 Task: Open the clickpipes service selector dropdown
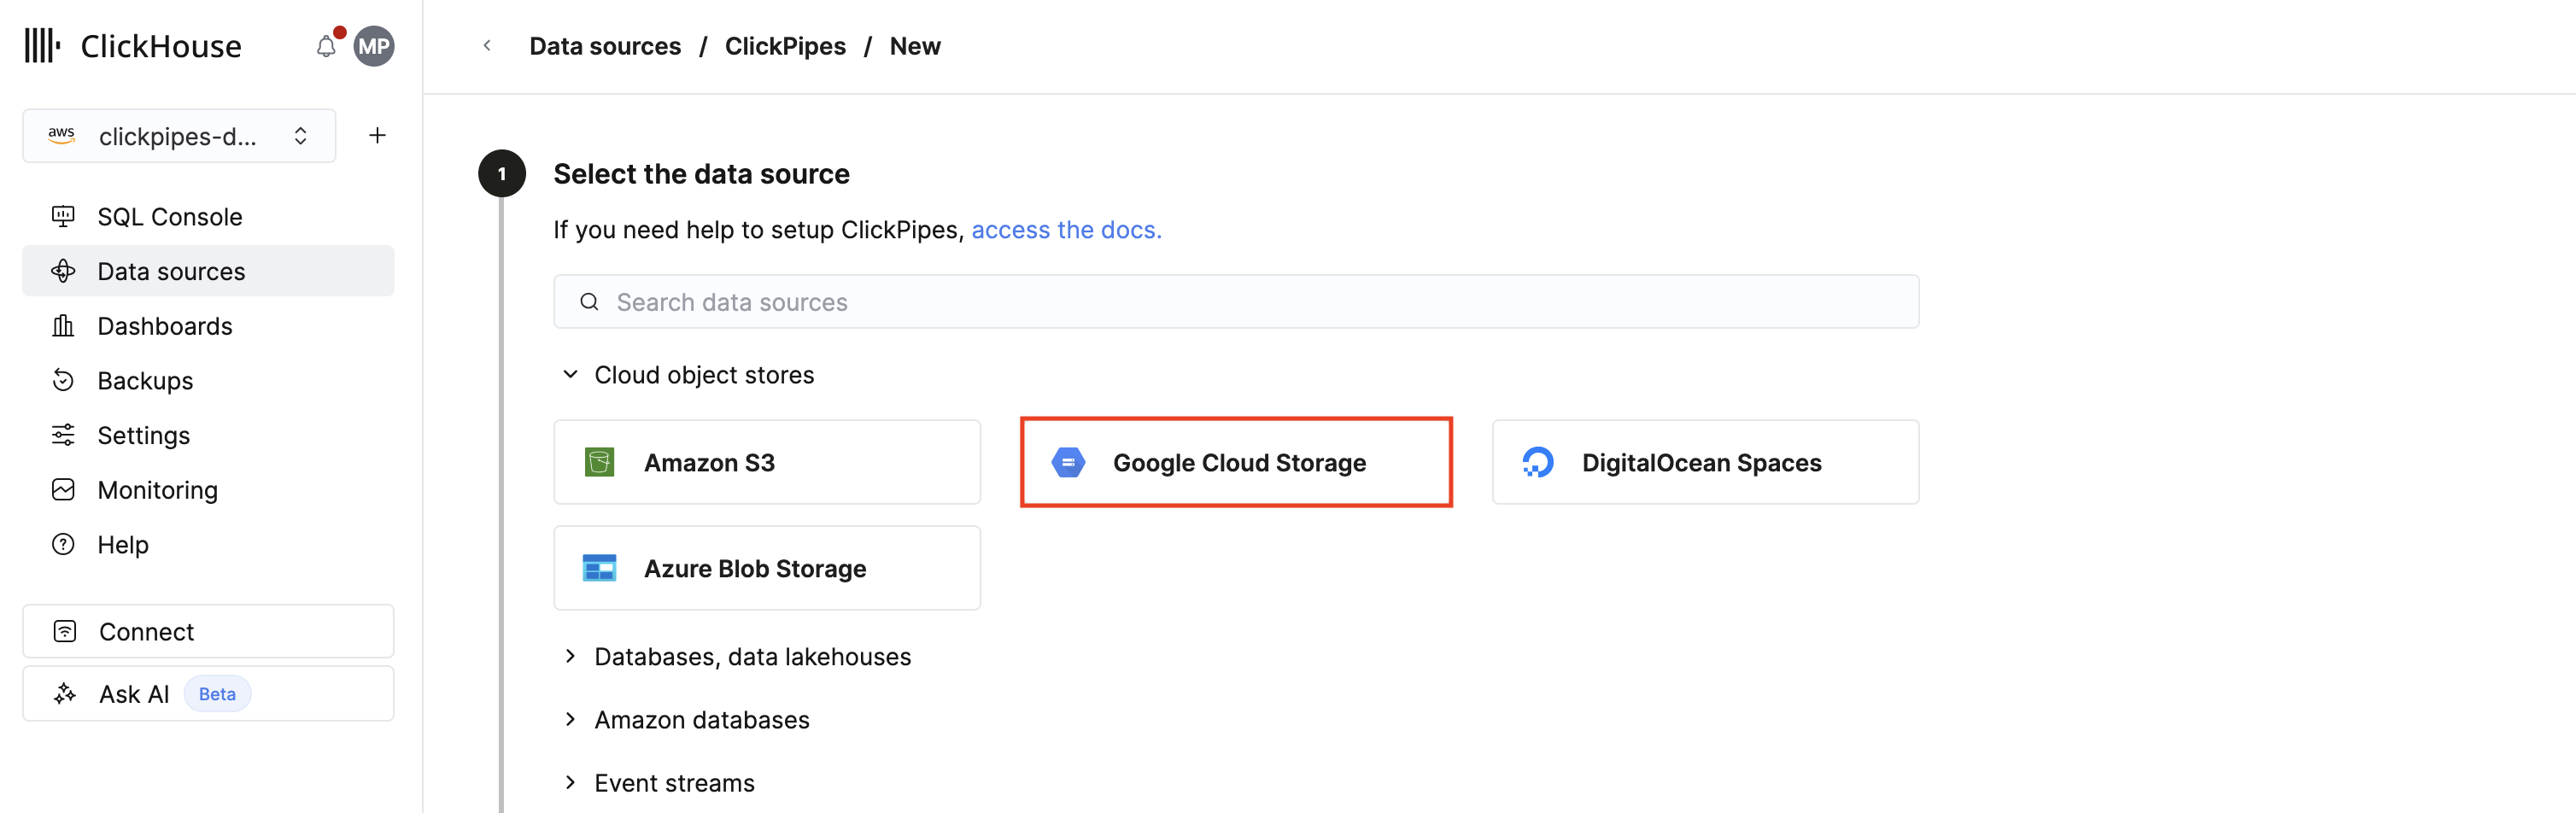coord(179,136)
